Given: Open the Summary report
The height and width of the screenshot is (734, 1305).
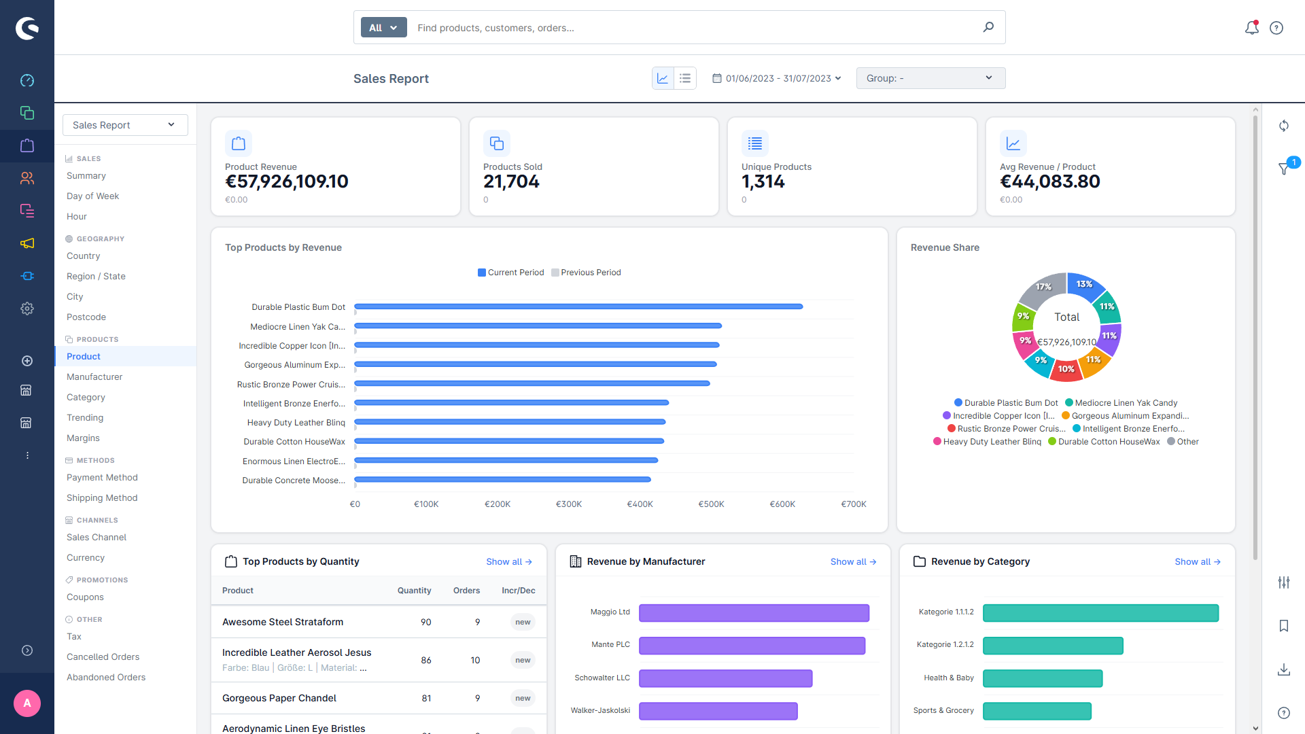Looking at the screenshot, I should coord(86,176).
